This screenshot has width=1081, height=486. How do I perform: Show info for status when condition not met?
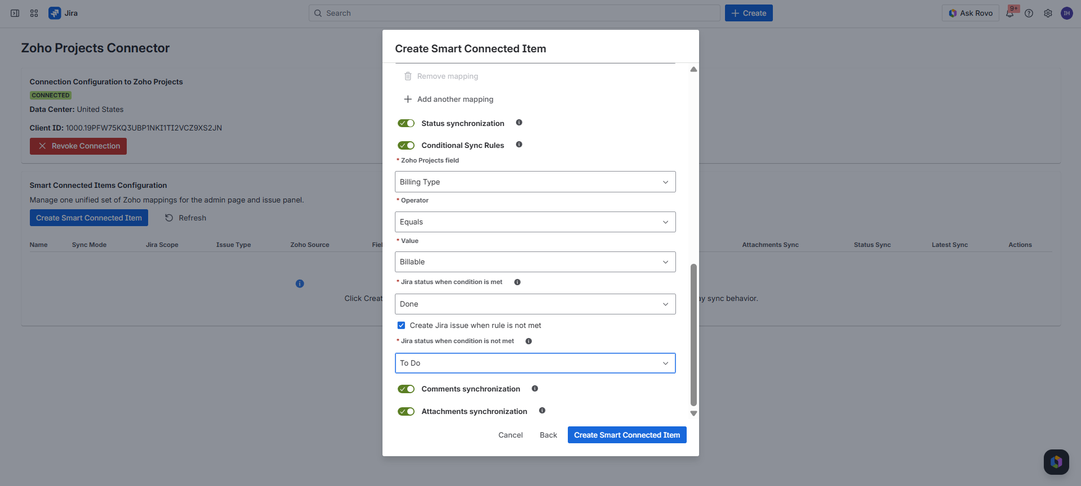tap(528, 341)
